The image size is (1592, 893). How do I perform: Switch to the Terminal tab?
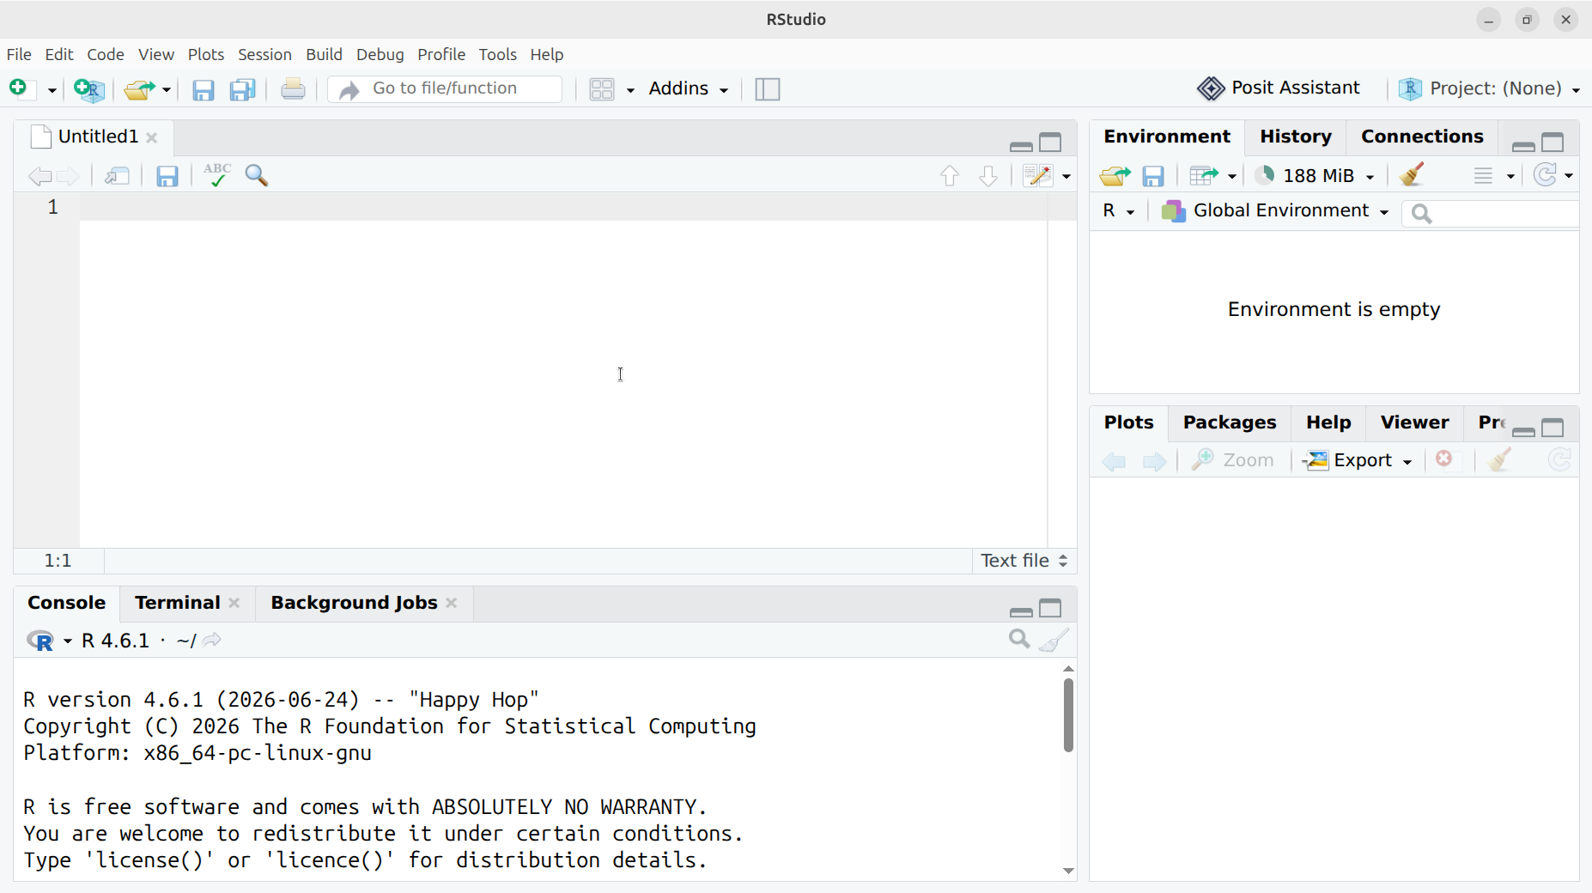pos(178,603)
